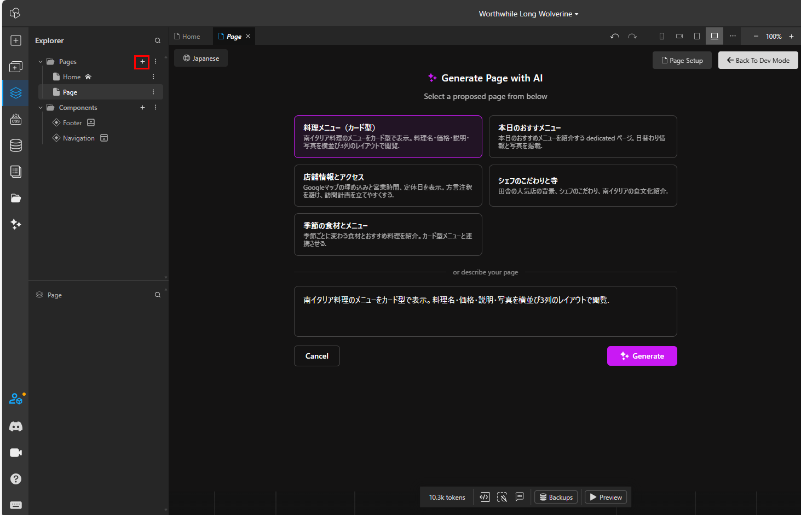Open the AI sparkles panel in sidebar
Viewport: 801px width, 515px height.
15,224
